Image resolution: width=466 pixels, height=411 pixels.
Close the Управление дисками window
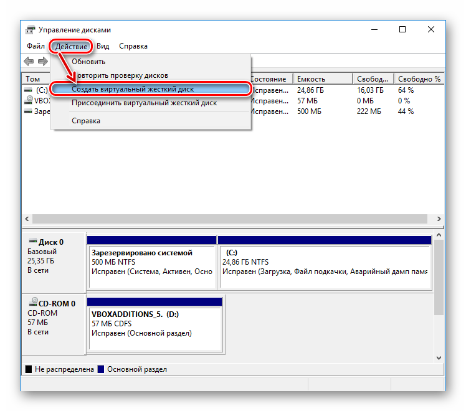[431, 29]
